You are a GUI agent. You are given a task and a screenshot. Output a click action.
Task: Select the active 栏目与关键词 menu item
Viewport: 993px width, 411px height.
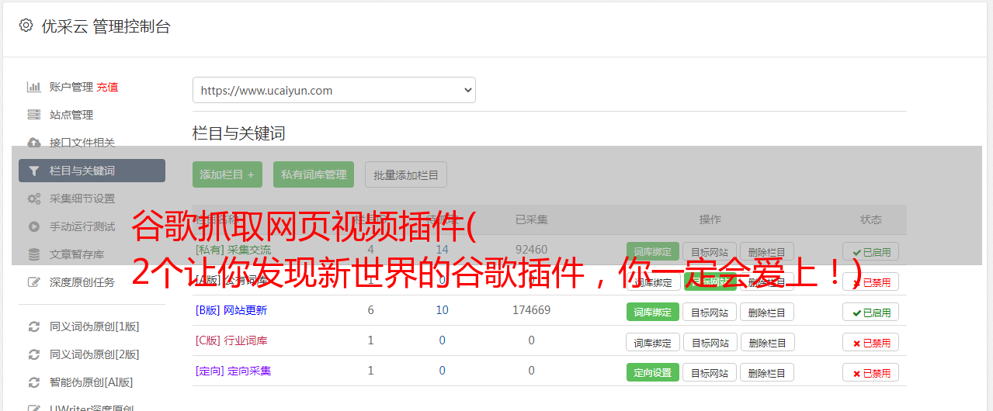pyautogui.click(x=92, y=171)
